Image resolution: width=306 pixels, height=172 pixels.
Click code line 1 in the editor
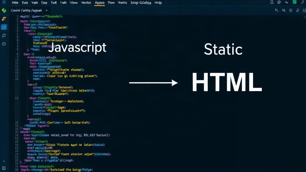coord(41,17)
